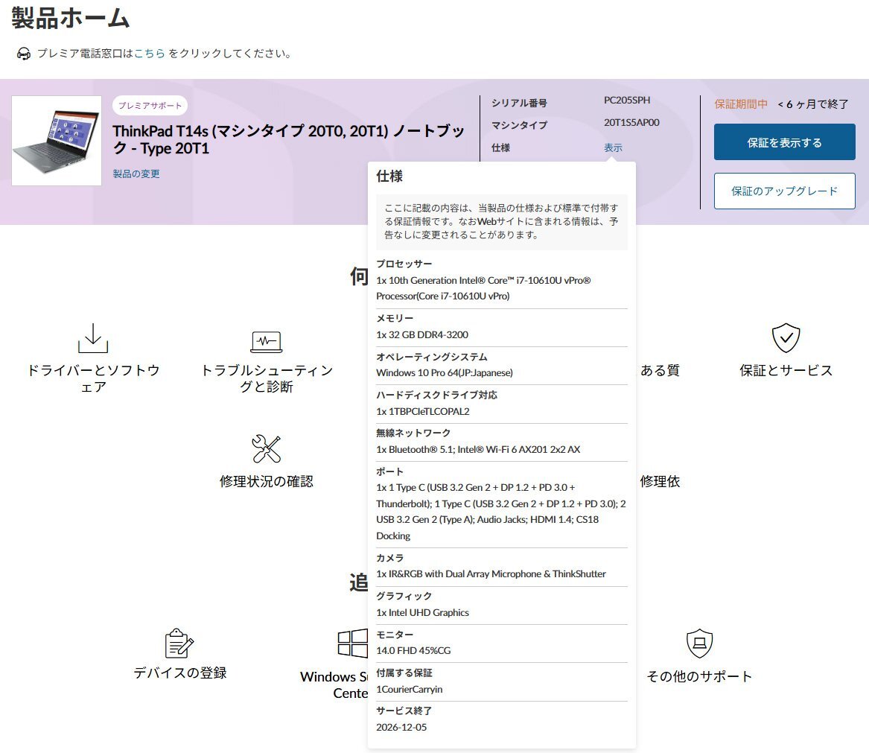Click the 無線ネットワーク label

point(413,433)
